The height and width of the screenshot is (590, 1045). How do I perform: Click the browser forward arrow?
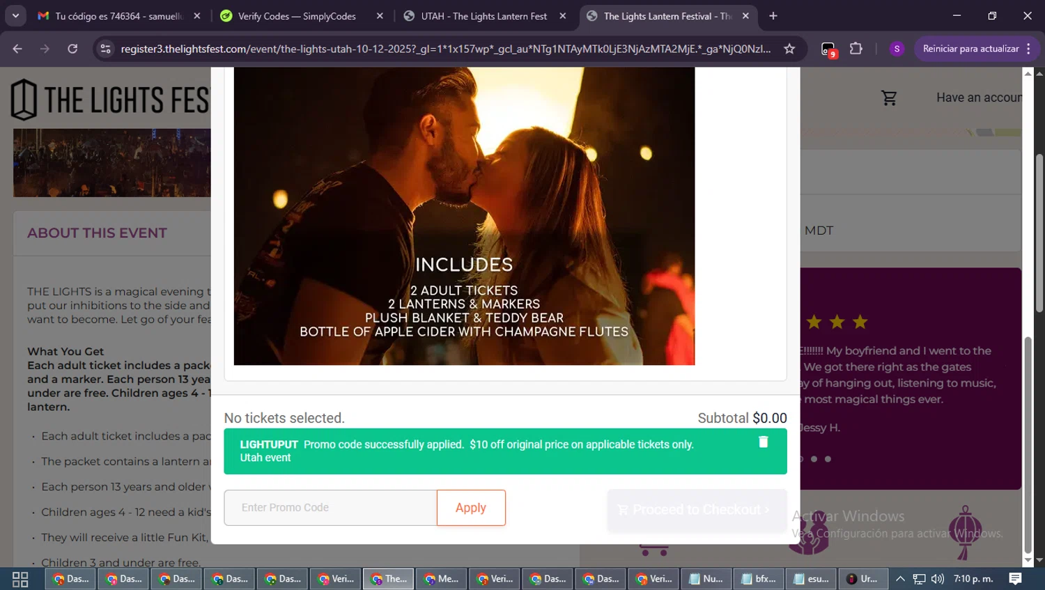(45, 49)
